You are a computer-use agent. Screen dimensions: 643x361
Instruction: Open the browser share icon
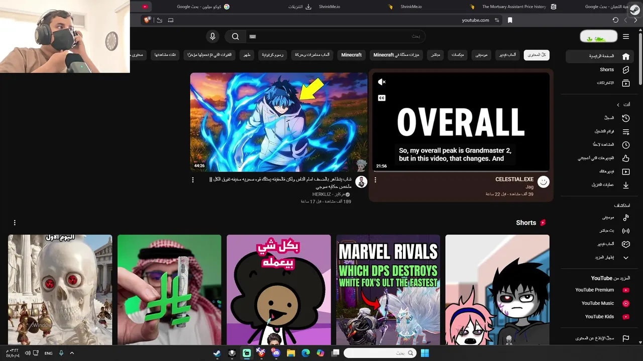point(159,20)
